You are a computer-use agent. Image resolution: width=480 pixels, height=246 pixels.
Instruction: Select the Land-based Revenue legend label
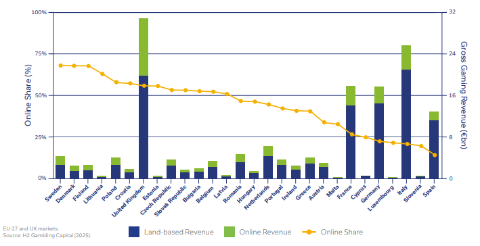coord(179,232)
